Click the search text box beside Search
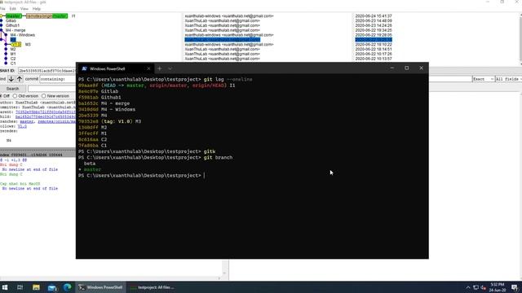Screen dimensions: 522x293 52,89
